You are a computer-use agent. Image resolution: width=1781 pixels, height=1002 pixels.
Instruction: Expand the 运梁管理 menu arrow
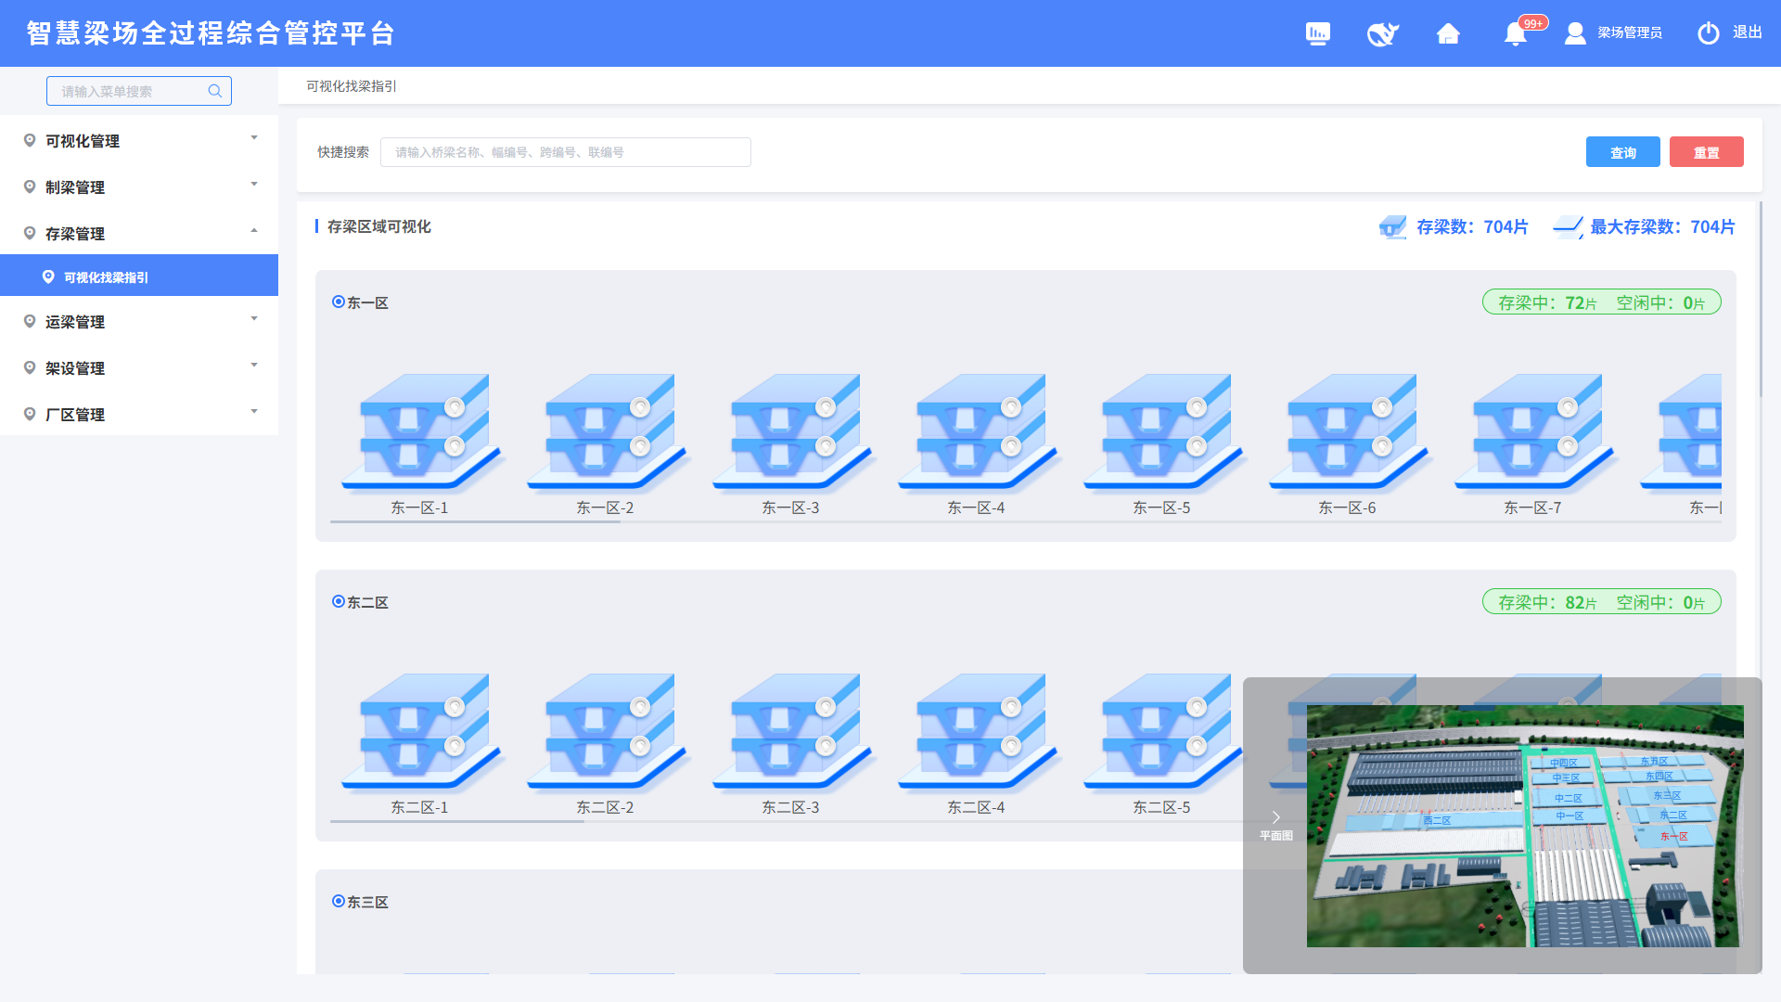(254, 319)
